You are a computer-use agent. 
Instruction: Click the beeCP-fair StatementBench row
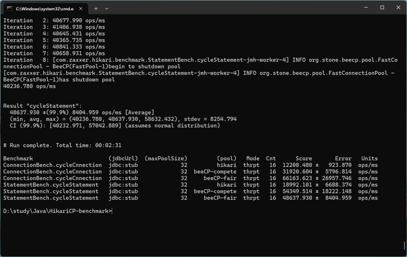click(x=190, y=198)
